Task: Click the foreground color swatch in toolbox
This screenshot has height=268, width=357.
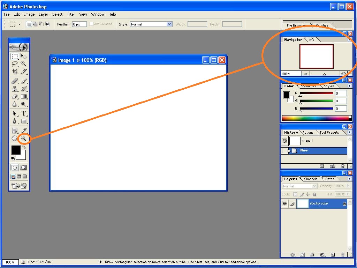Action: point(16,150)
